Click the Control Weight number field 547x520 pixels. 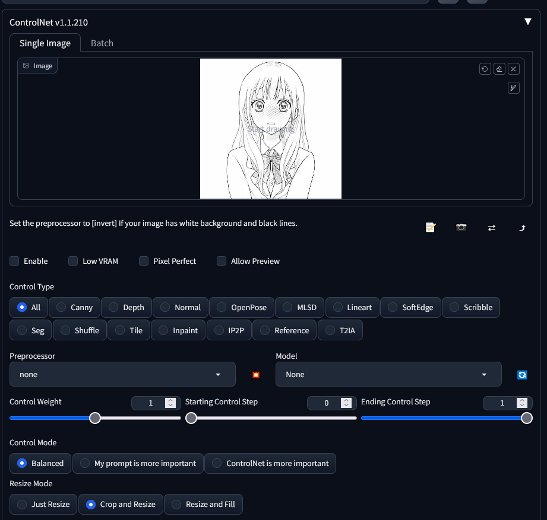pyautogui.click(x=156, y=403)
